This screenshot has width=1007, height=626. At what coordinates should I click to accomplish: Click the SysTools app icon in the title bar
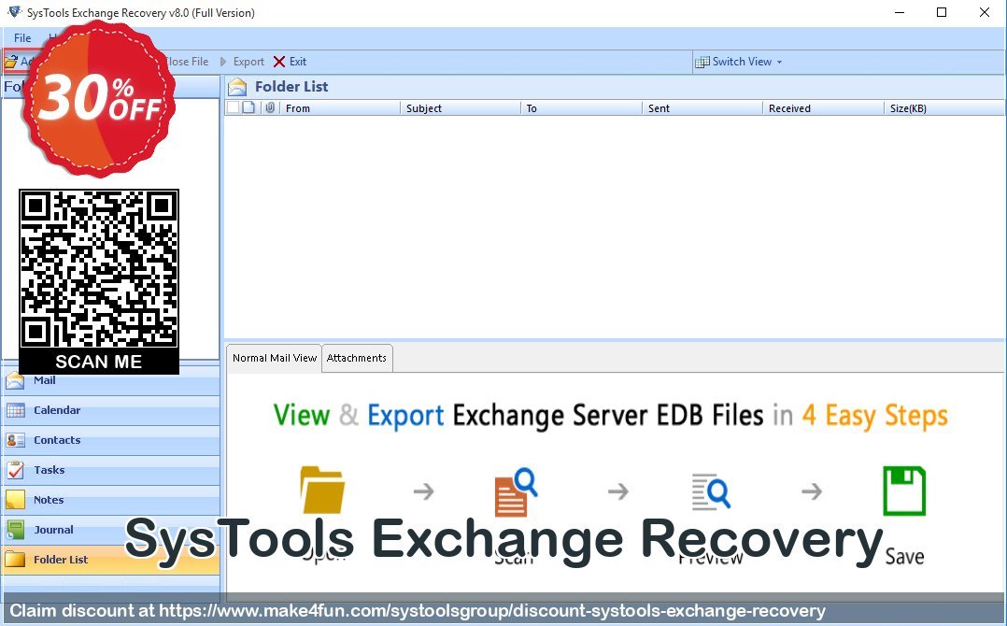[x=14, y=12]
